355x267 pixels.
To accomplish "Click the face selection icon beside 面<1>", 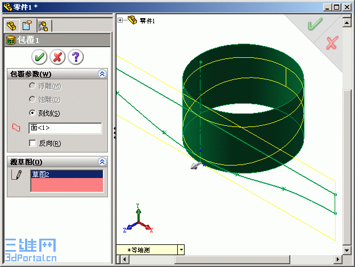I will pyautogui.click(x=16, y=128).
